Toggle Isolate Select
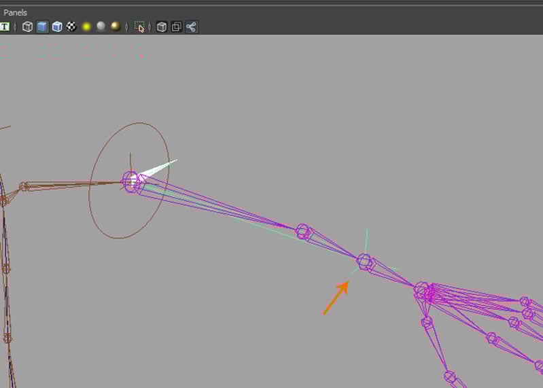 139,27
